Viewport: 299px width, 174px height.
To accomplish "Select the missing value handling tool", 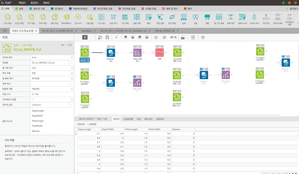I will pos(242,19).
